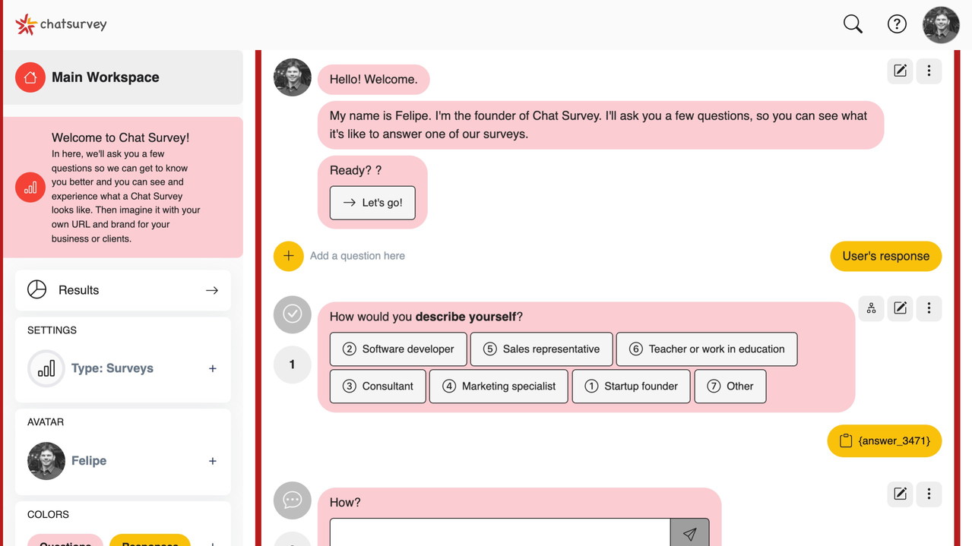Edit the describe yourself question
Screen dimensions: 972x546
click(x=900, y=308)
